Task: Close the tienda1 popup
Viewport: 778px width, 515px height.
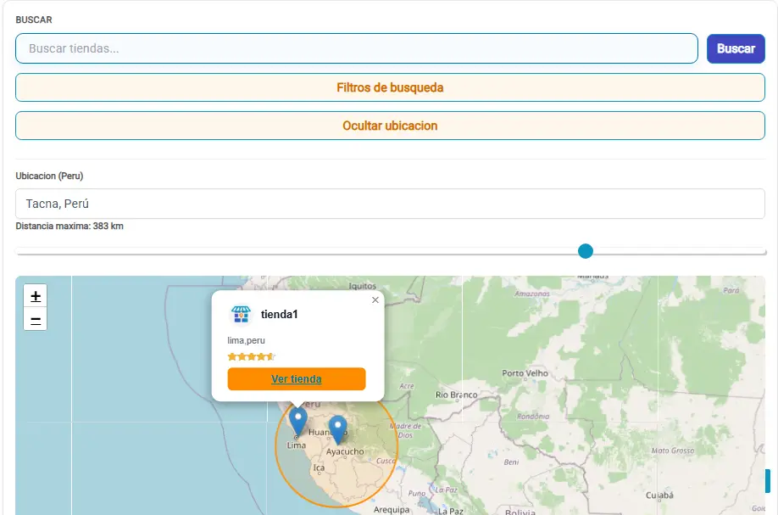Action: coord(375,299)
